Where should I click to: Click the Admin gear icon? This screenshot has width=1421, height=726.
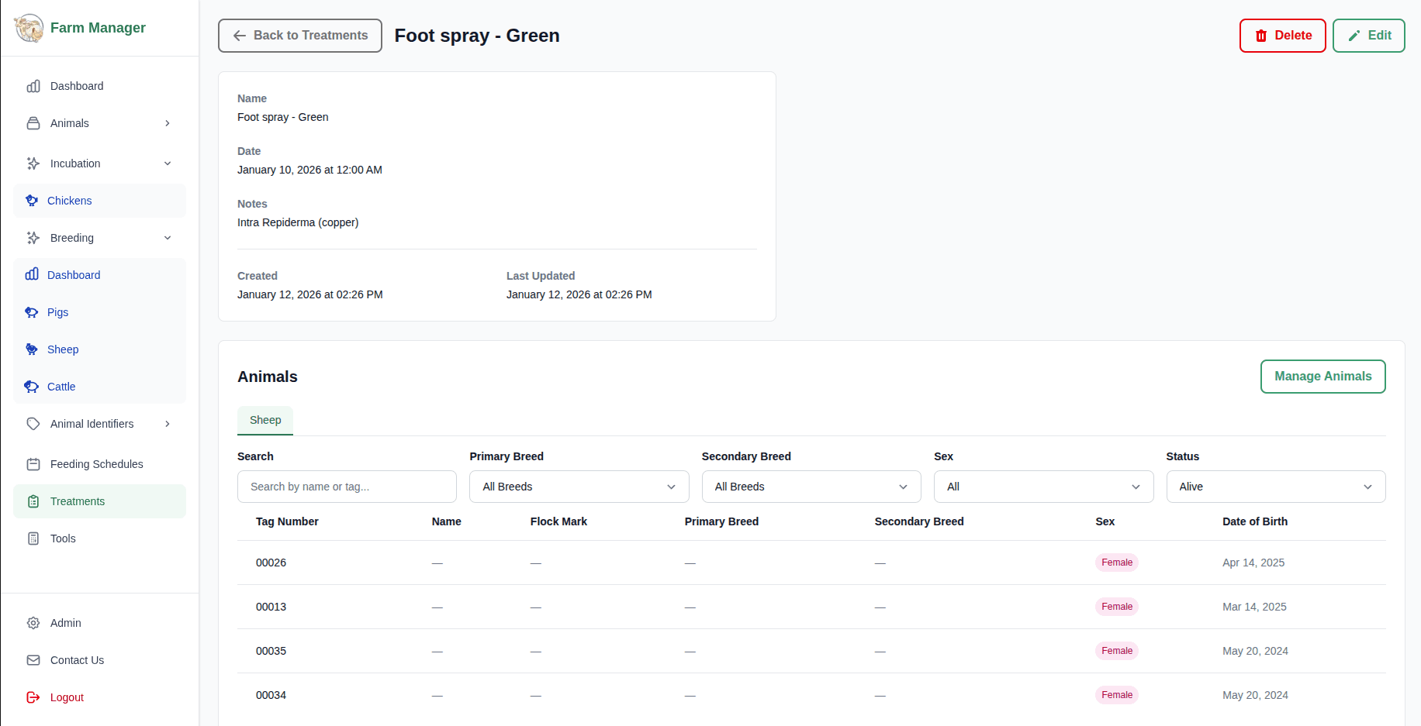(33, 622)
